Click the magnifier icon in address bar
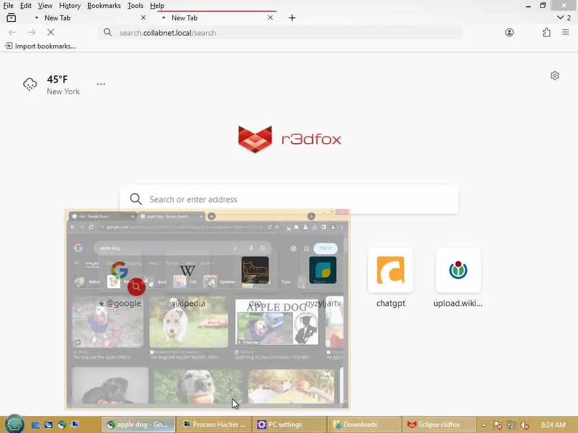 pyautogui.click(x=108, y=32)
